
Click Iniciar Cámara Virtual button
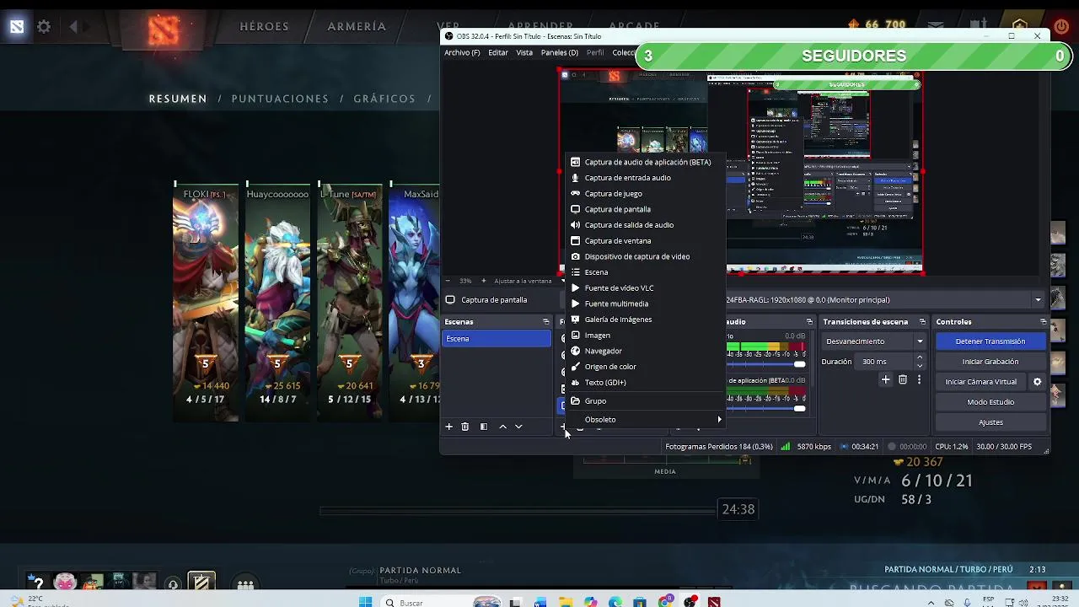click(981, 382)
